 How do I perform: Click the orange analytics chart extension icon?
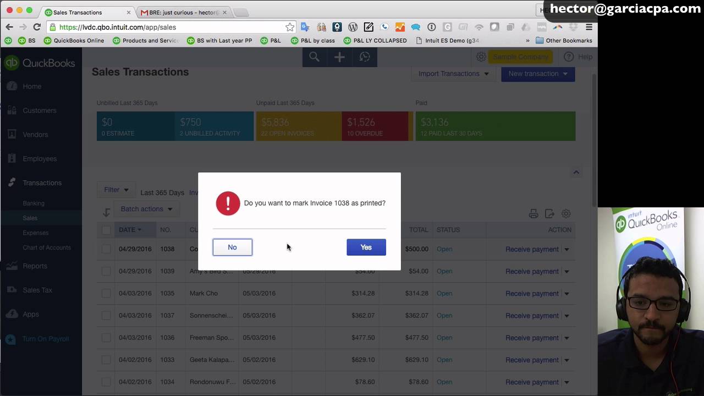tap(400, 27)
